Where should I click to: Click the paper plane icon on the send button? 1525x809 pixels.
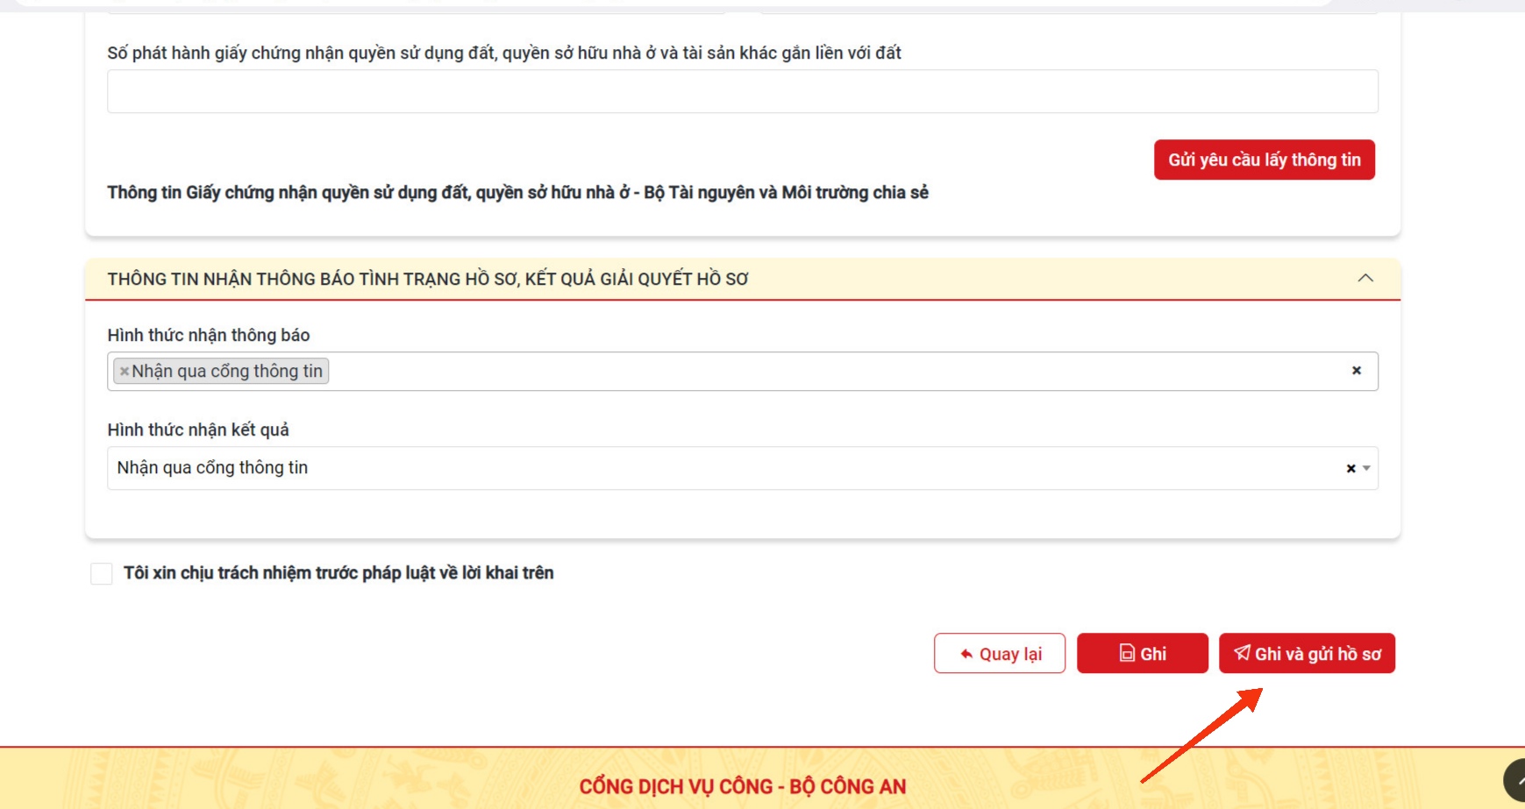pos(1242,653)
